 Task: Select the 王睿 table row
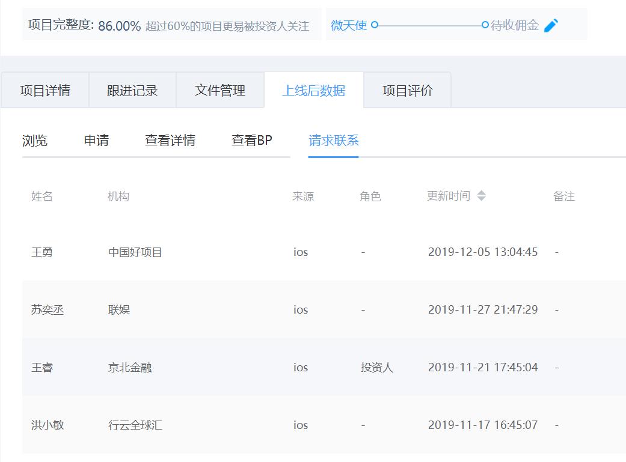pos(301,367)
